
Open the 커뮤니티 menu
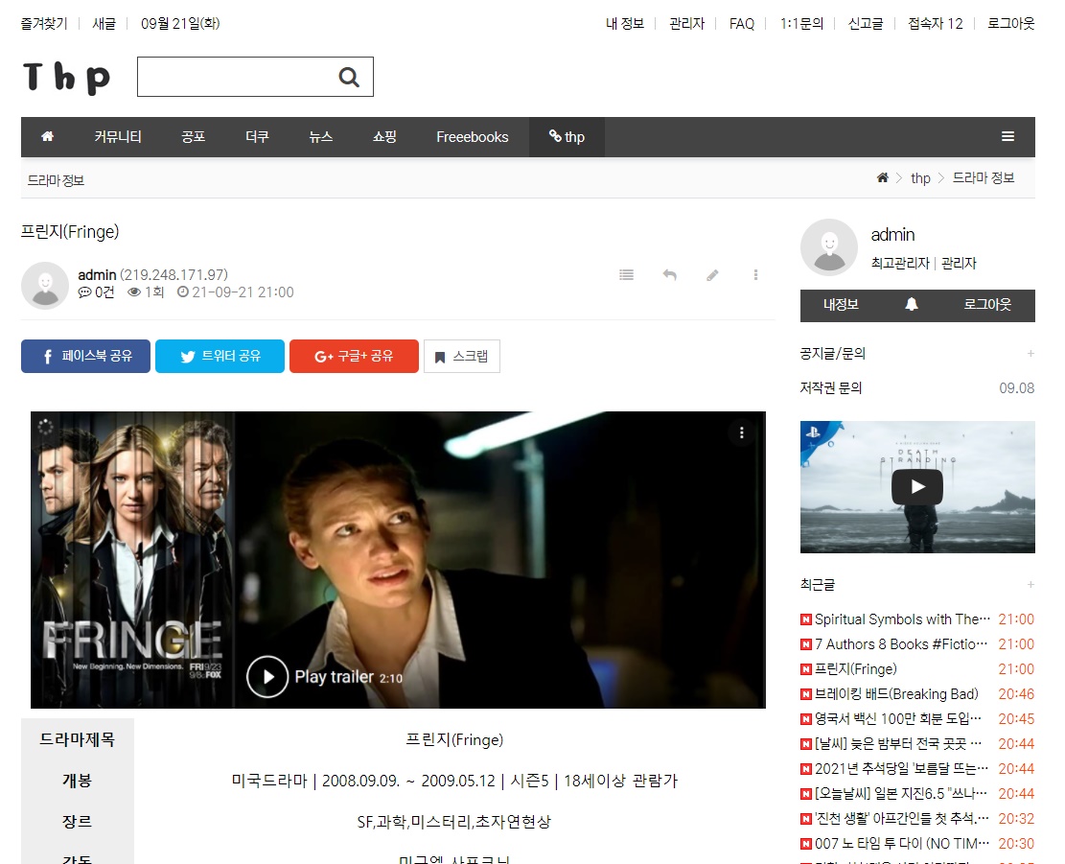pyautogui.click(x=118, y=137)
